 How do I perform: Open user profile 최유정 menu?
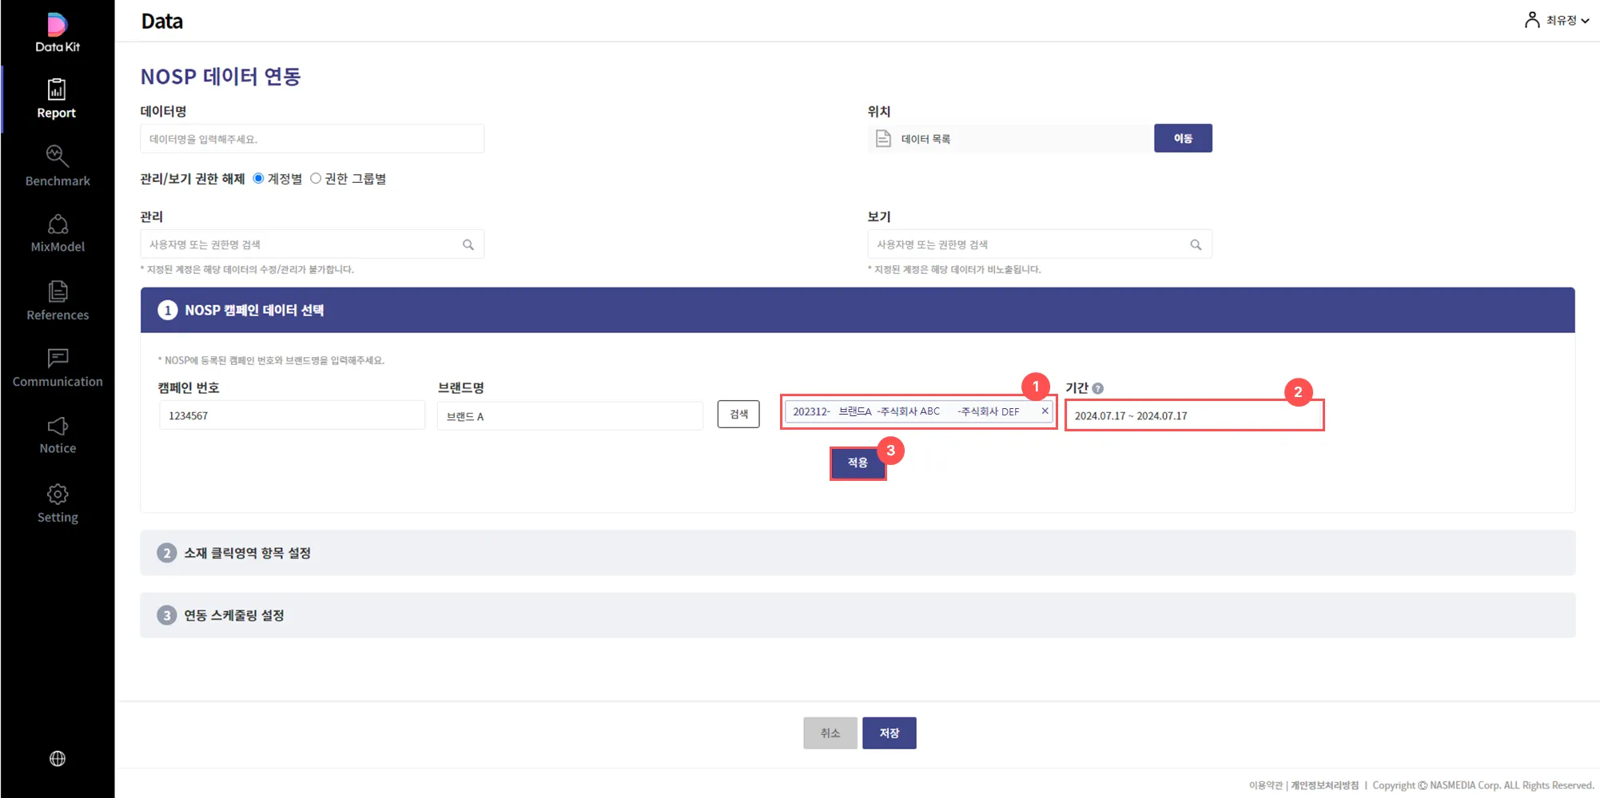(x=1556, y=20)
